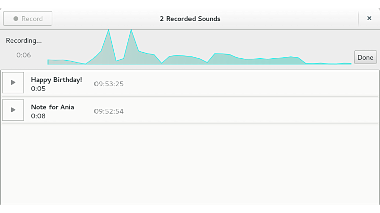This screenshot has width=380, height=213.
Task: Click the middle section of the waveform
Action: pos(202,59)
